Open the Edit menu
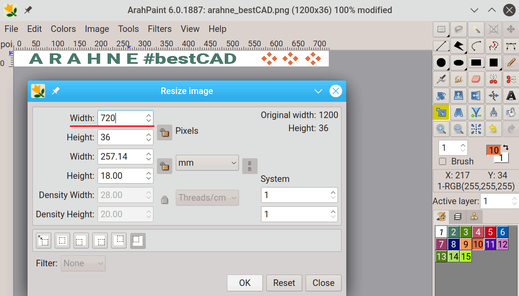This screenshot has height=296, width=519. click(x=35, y=29)
